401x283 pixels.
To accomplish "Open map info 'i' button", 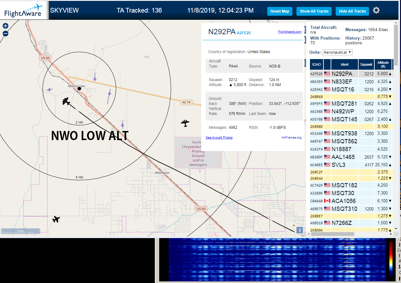I will [300, 230].
